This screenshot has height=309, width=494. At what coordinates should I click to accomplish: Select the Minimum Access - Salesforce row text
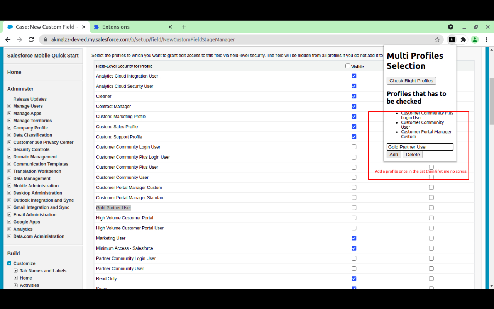[125, 248]
